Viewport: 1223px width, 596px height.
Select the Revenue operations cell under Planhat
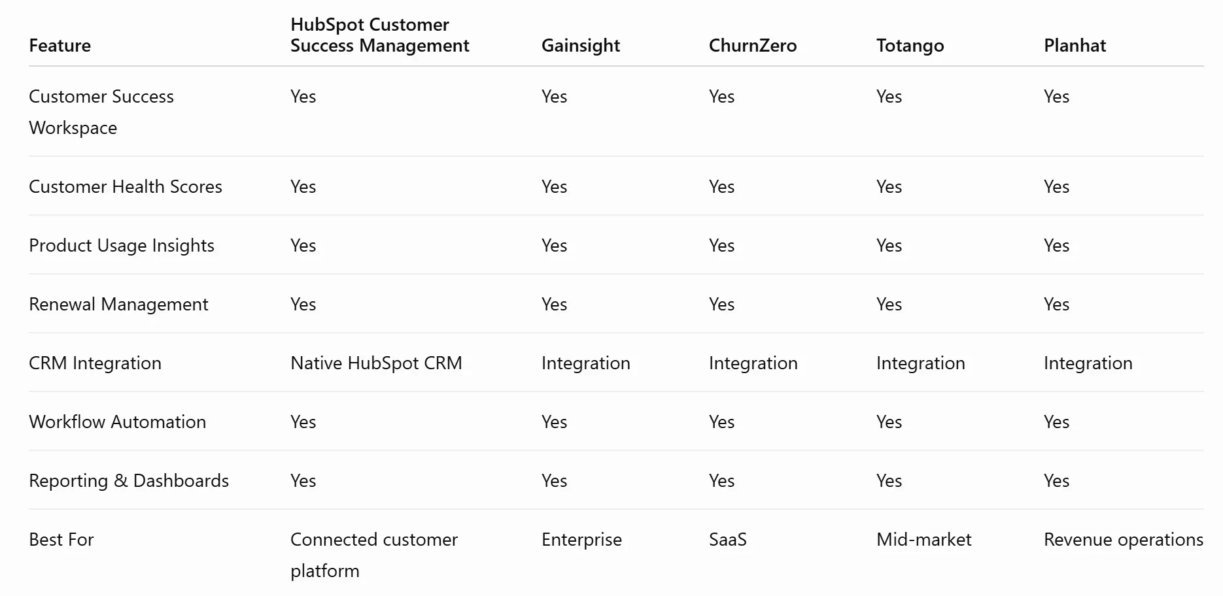click(1123, 540)
